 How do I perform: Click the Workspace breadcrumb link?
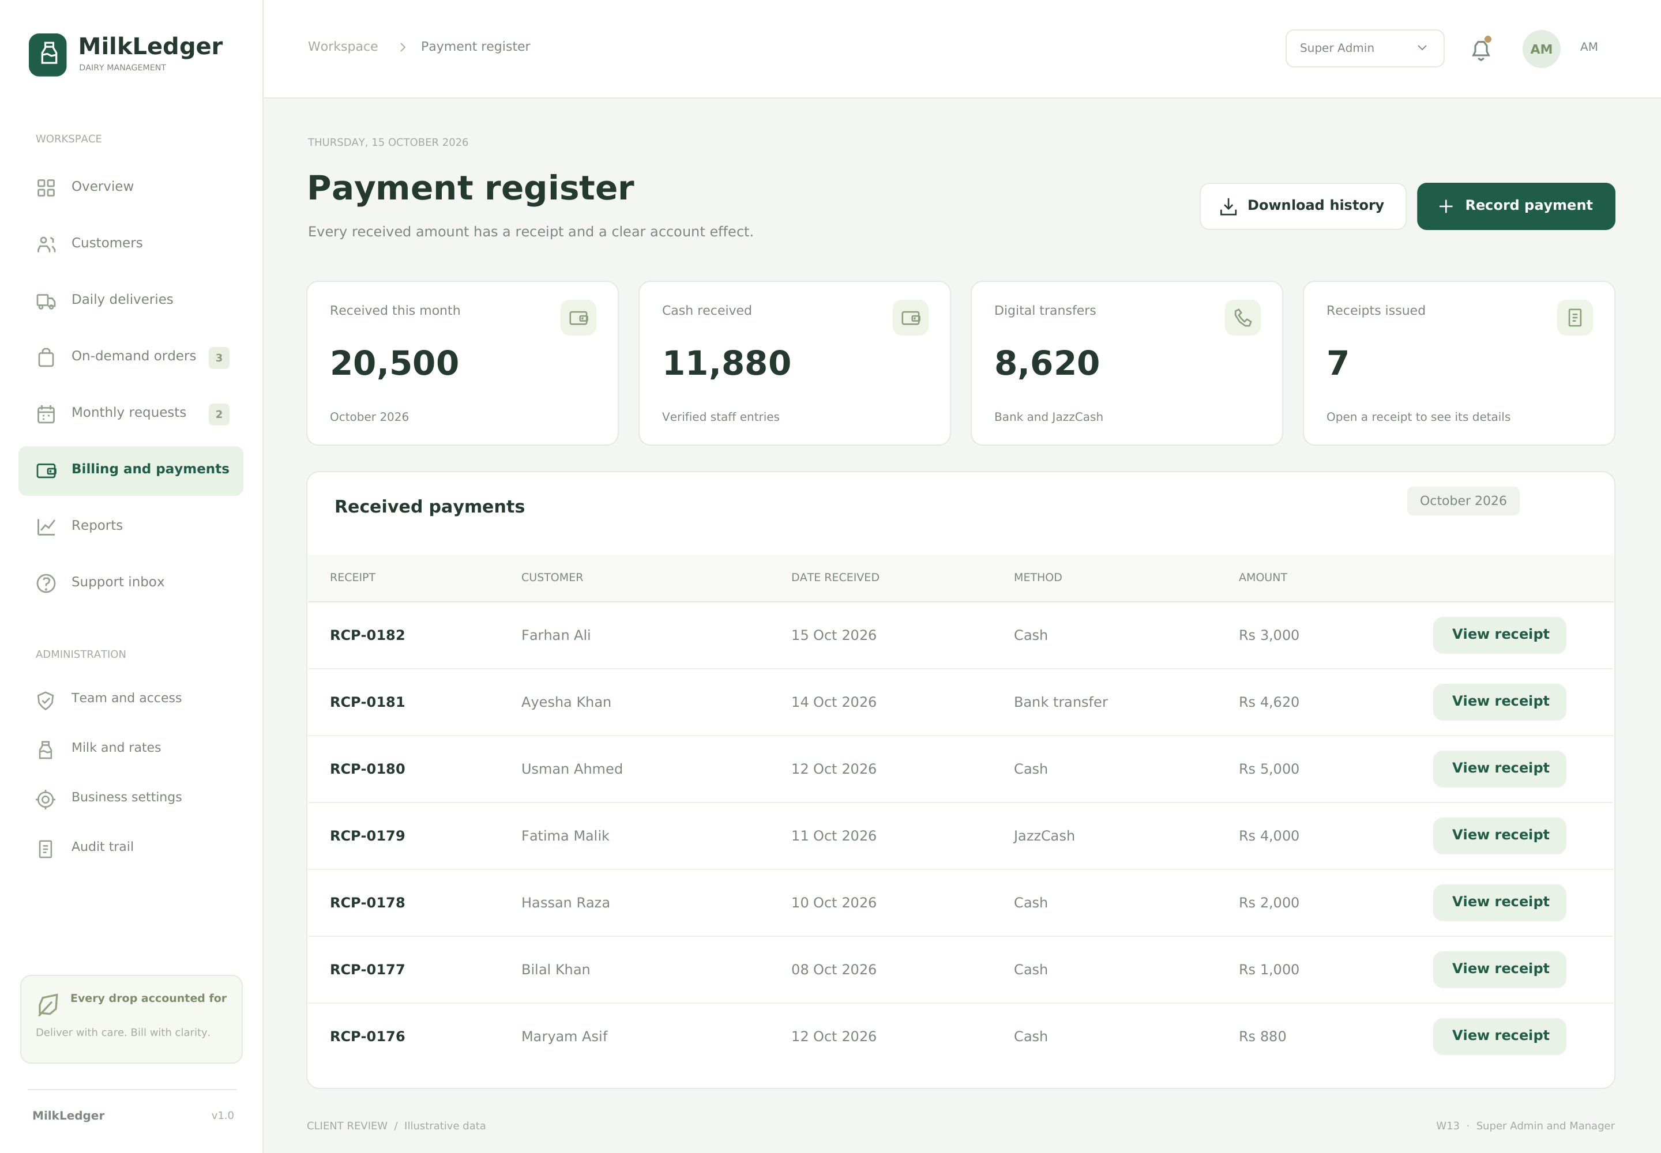point(343,47)
